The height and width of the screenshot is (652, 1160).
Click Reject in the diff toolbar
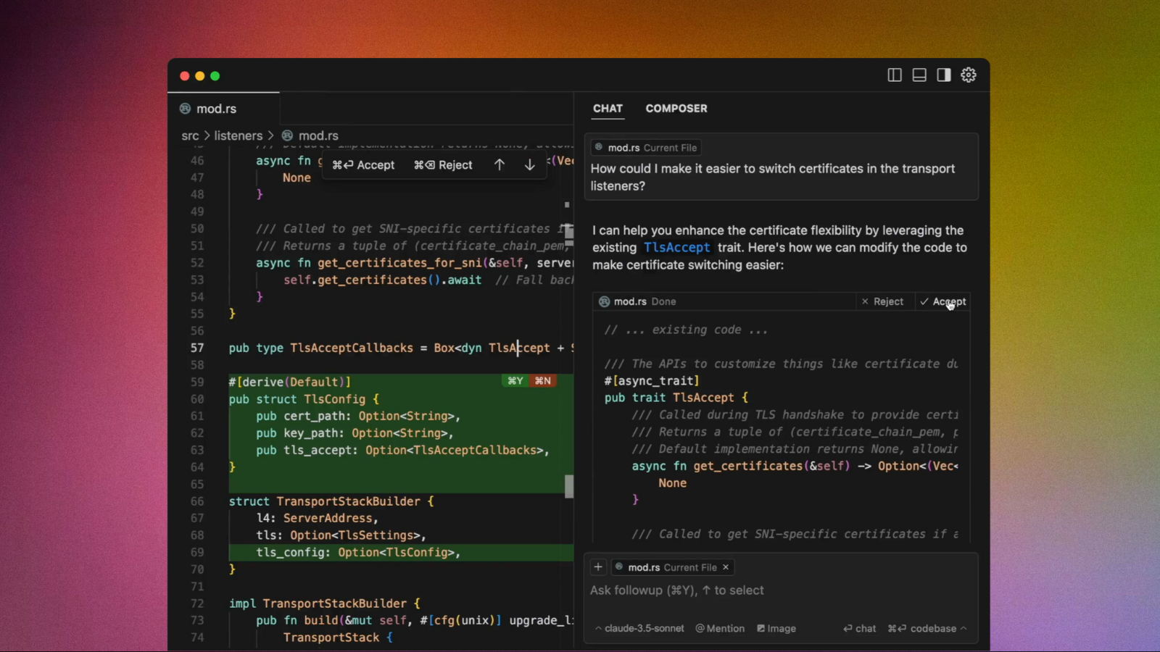443,165
